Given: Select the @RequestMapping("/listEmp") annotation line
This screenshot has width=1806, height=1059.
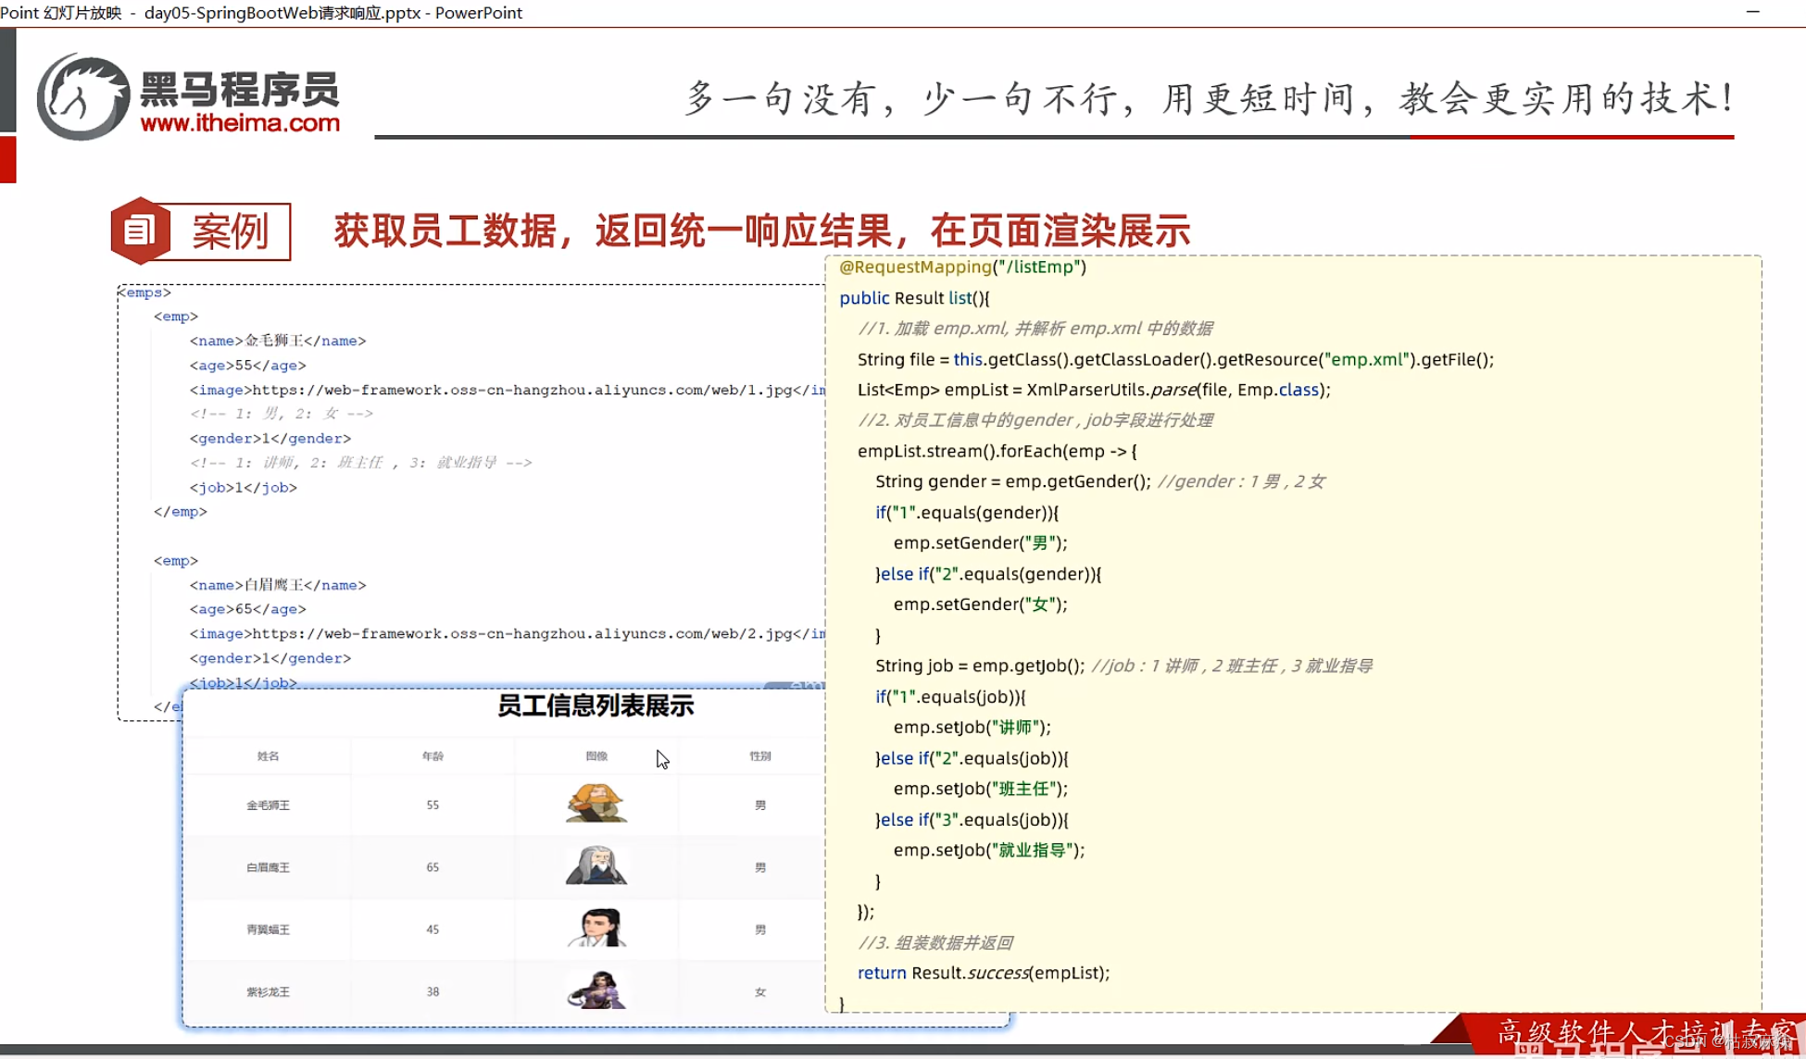Looking at the screenshot, I should [961, 267].
